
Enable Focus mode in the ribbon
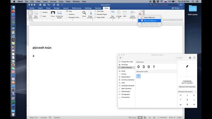pos(53,14)
